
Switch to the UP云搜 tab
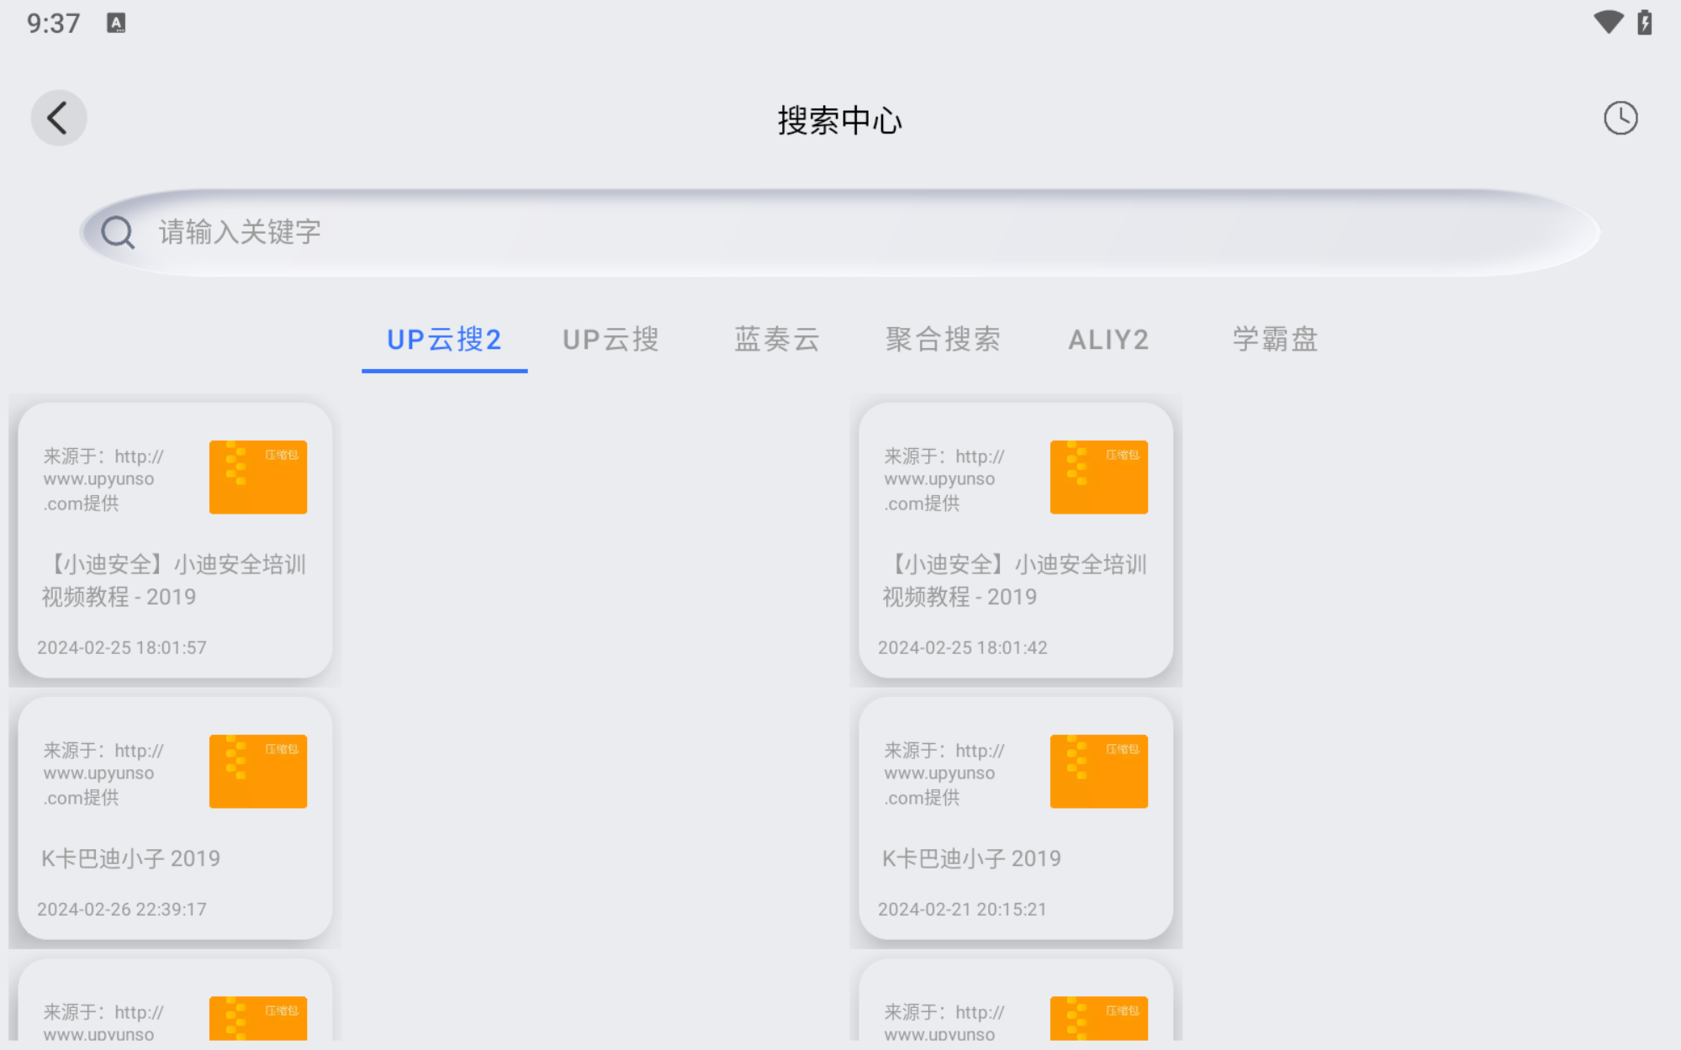point(611,340)
